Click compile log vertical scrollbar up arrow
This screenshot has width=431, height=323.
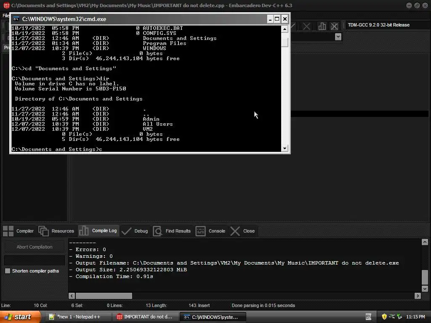pos(425,242)
